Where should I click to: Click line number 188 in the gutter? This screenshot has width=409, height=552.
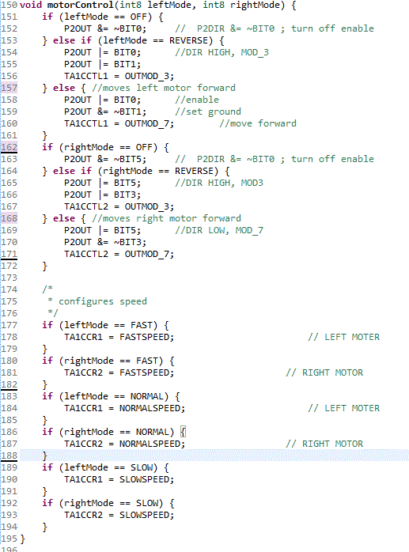coord(9,456)
